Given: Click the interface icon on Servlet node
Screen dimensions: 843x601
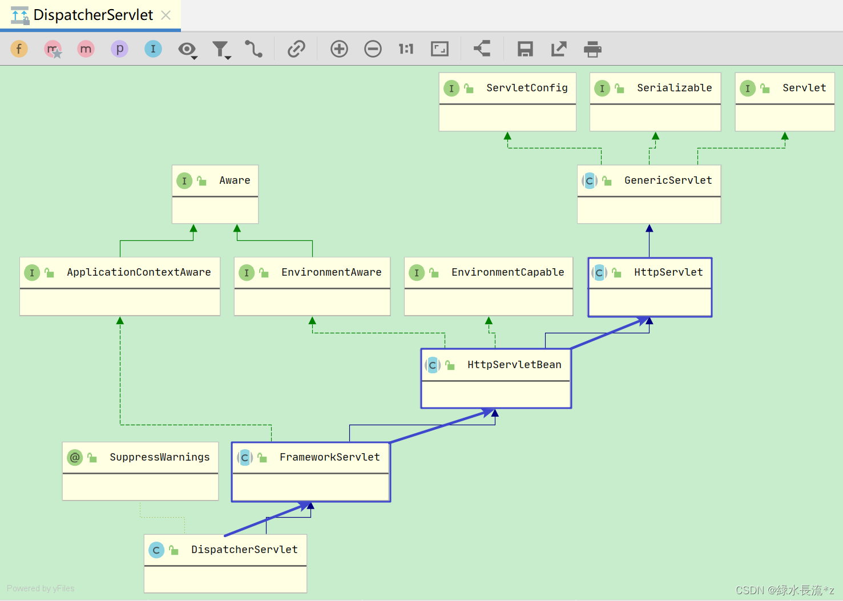Looking at the screenshot, I should click(748, 88).
